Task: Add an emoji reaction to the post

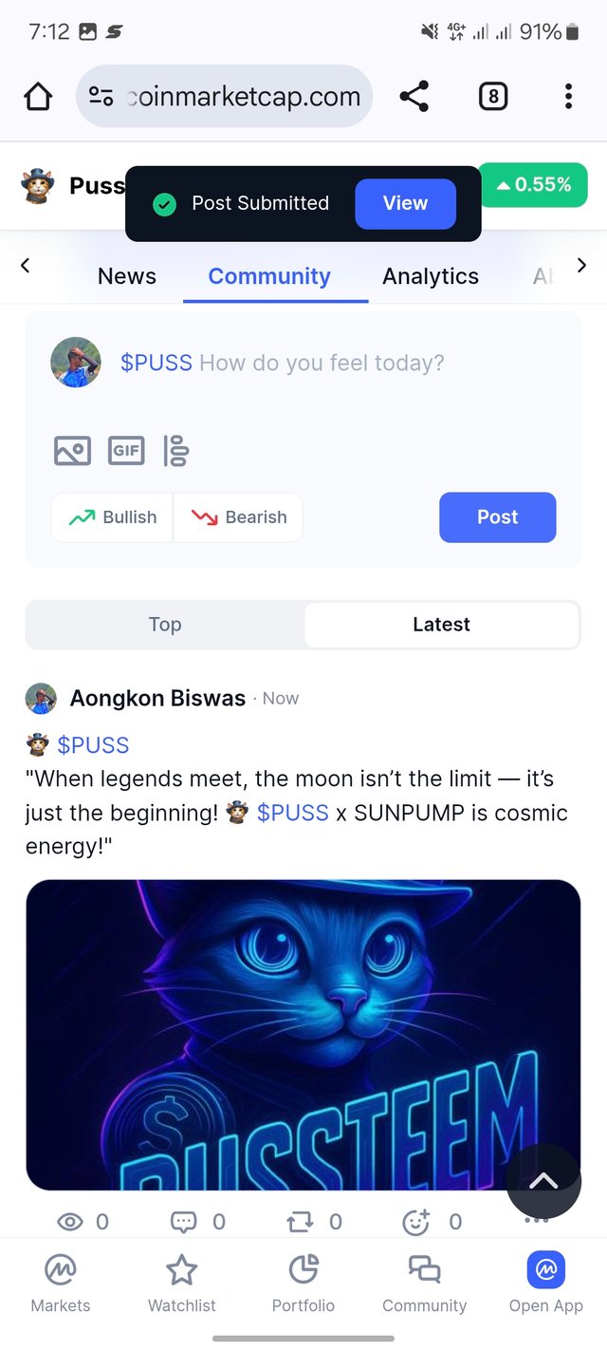Action: tap(416, 1222)
